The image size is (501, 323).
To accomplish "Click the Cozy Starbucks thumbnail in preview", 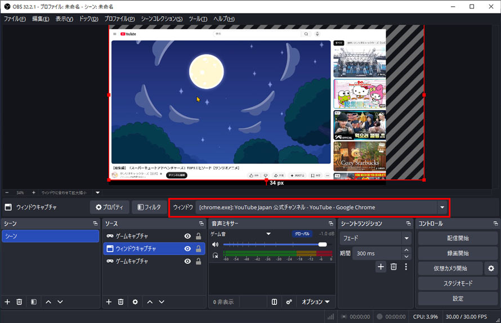I will 360,156.
